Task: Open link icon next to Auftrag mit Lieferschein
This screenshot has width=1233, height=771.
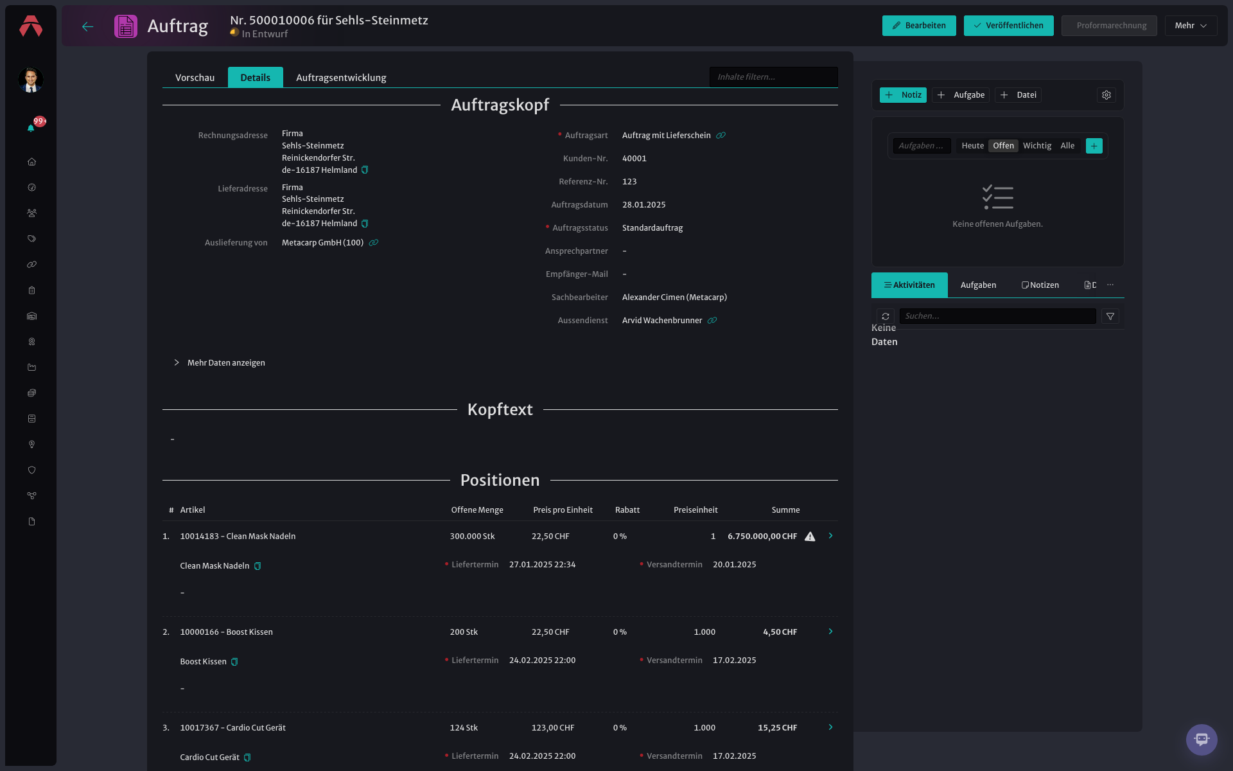Action: click(x=721, y=136)
